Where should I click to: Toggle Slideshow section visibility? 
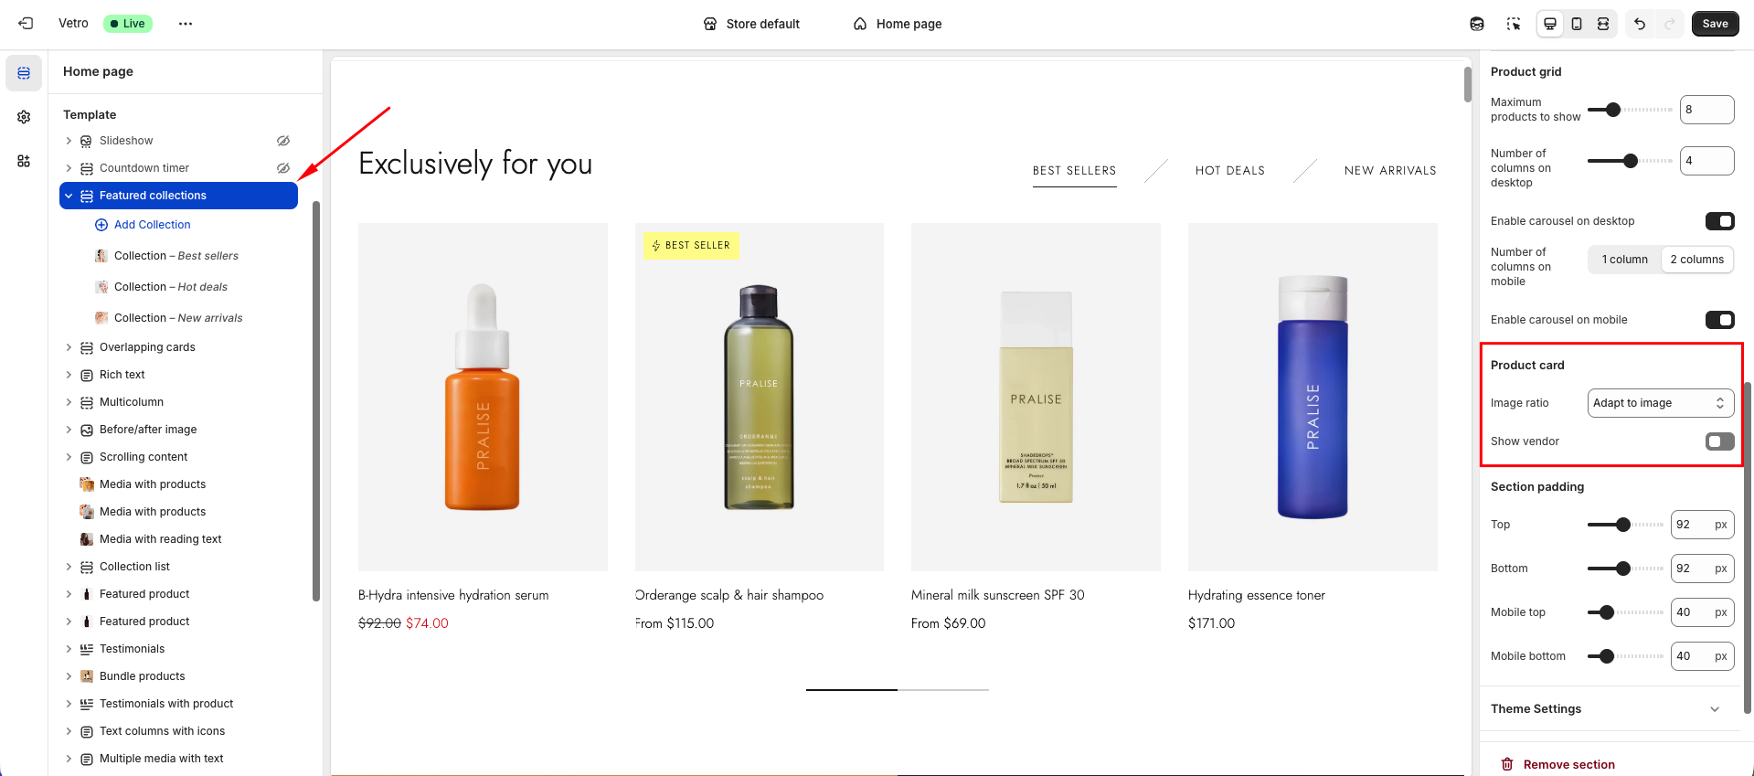(x=283, y=141)
